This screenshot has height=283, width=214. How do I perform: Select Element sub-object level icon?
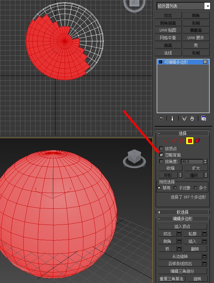coord(197,141)
